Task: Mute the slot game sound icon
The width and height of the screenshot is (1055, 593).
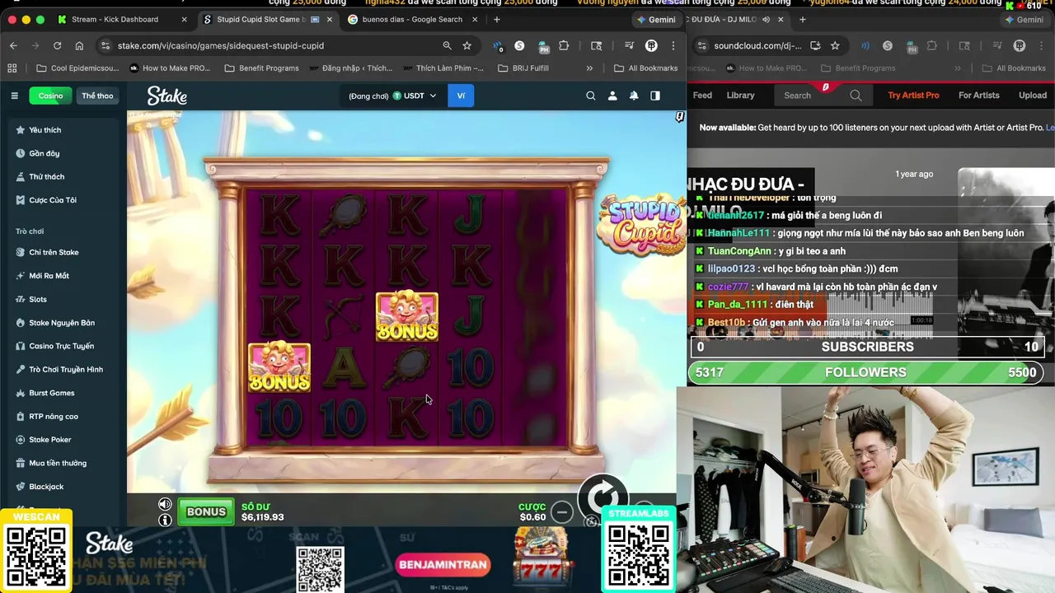Action: (165, 504)
